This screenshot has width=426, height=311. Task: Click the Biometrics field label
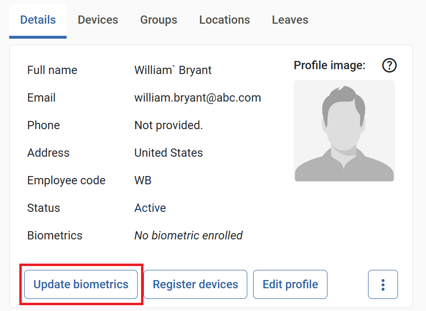click(x=55, y=236)
